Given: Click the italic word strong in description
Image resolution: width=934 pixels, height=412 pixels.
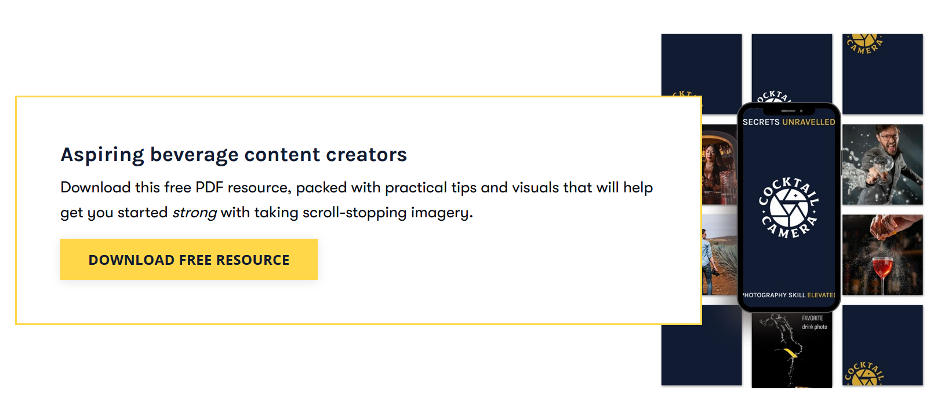Looking at the screenshot, I should (x=194, y=213).
